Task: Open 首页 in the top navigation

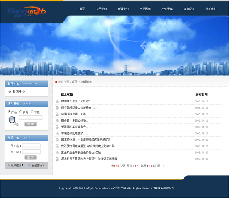Action: (82, 9)
